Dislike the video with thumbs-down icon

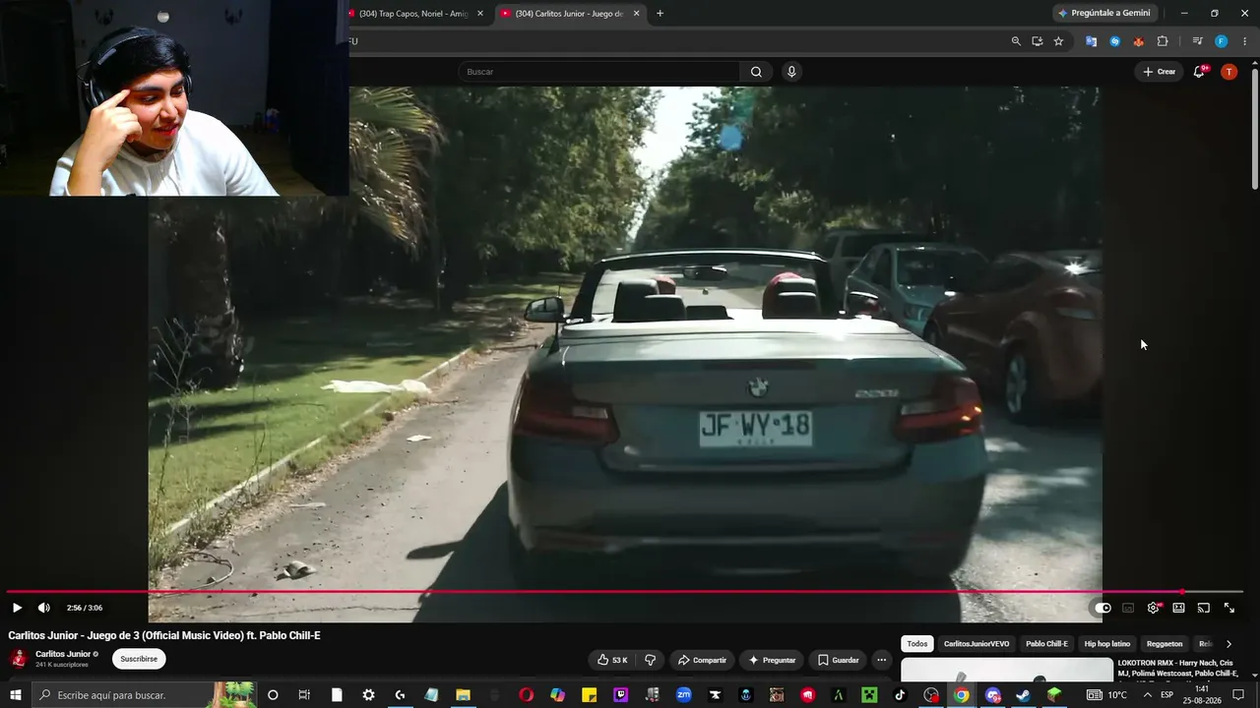(650, 660)
